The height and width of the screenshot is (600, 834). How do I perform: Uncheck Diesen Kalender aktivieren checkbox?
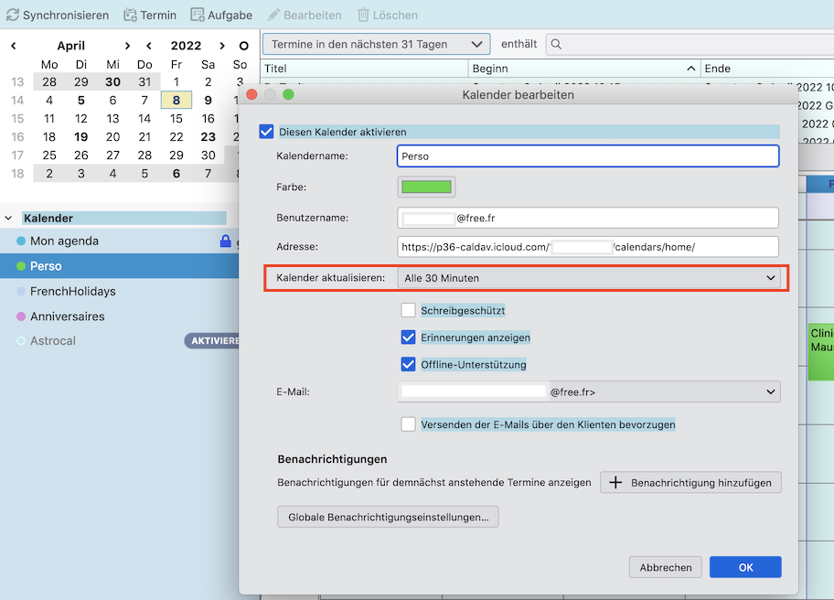(x=266, y=132)
